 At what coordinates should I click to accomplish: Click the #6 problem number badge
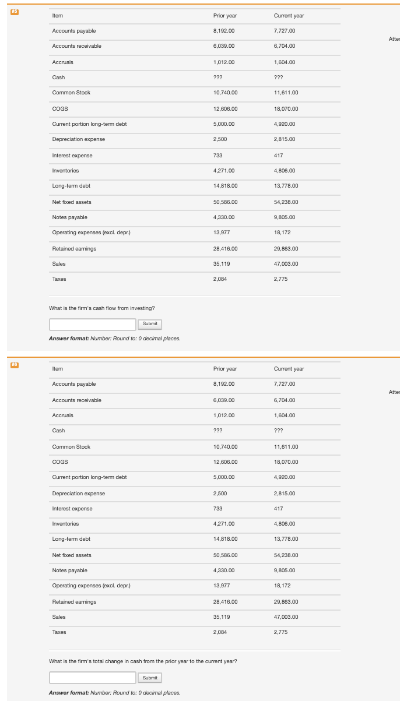tap(13, 364)
